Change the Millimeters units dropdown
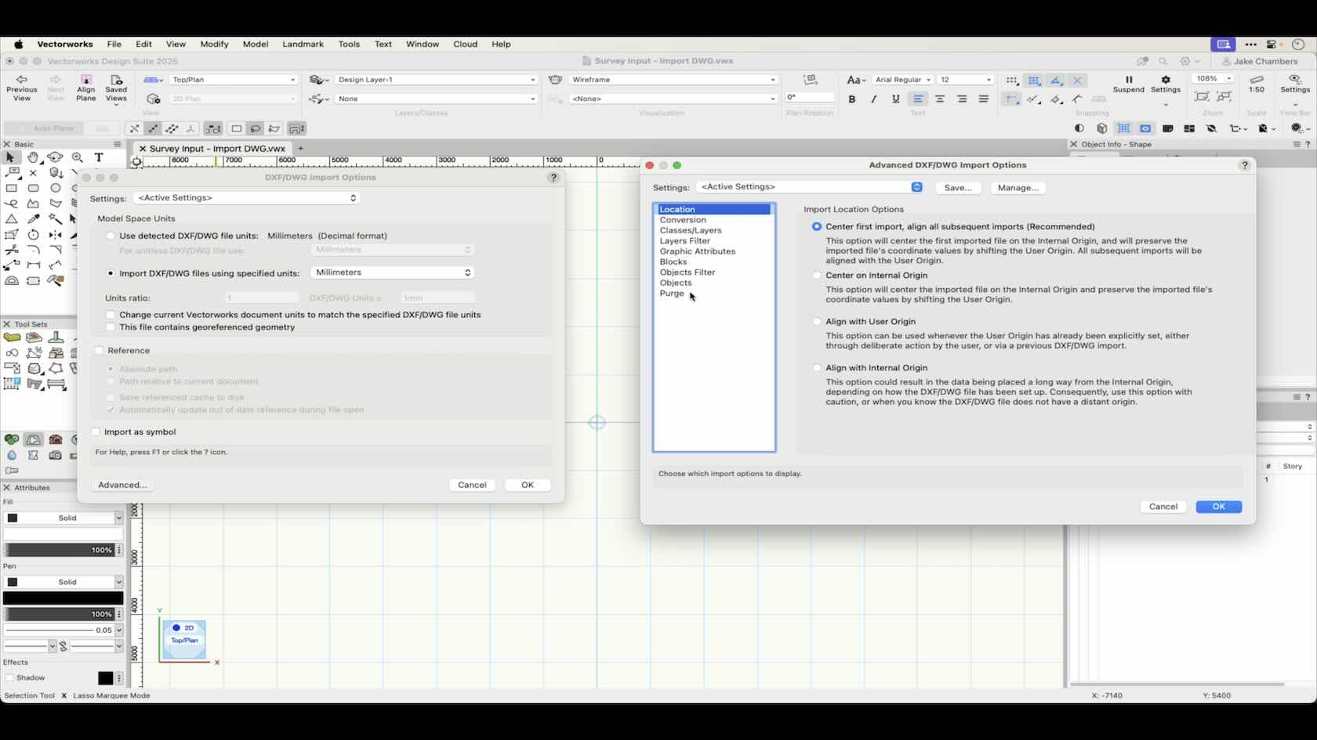Viewport: 1317px width, 740px height. 392,272
